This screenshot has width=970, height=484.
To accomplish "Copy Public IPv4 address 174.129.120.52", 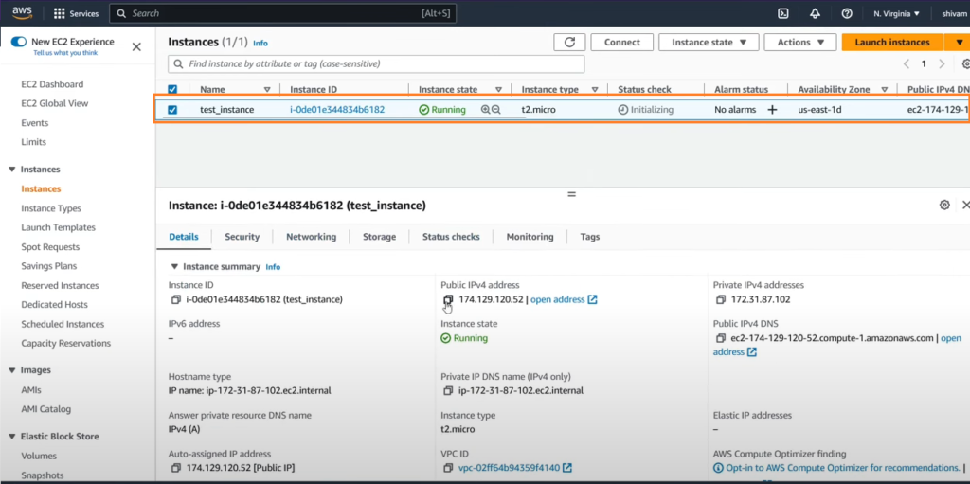I will point(448,299).
